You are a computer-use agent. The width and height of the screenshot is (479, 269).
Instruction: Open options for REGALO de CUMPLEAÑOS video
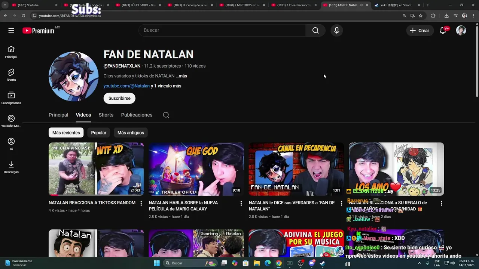point(441,203)
